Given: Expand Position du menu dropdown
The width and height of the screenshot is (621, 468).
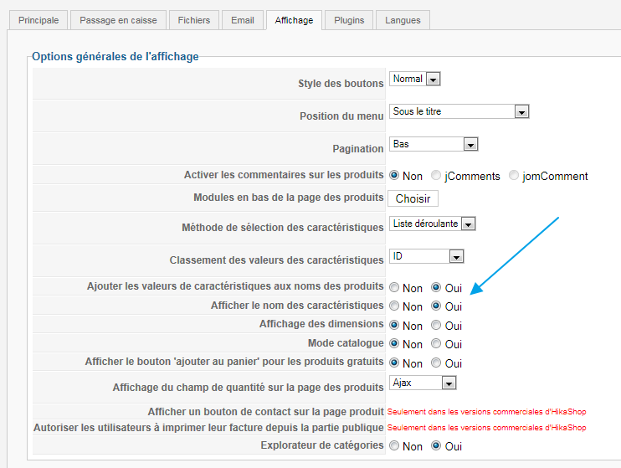Looking at the screenshot, I should click(x=459, y=111).
